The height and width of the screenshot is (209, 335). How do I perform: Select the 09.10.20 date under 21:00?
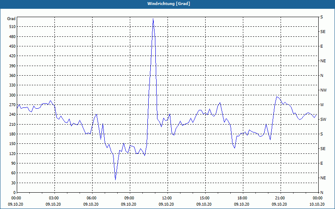tap(279, 204)
